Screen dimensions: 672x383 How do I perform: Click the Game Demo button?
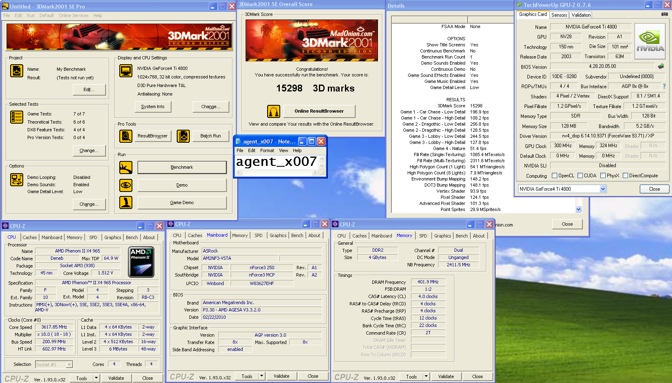(x=182, y=202)
